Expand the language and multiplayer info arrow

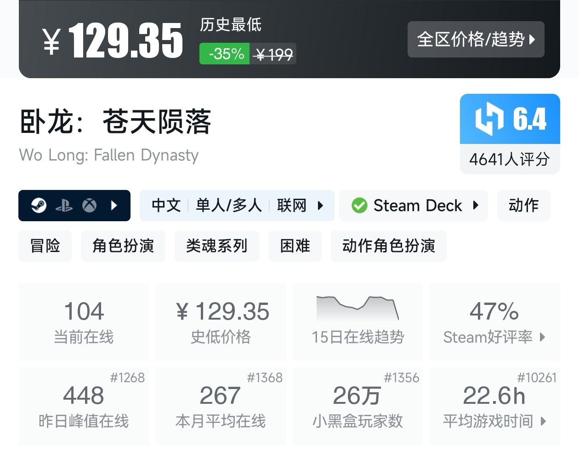point(321,205)
